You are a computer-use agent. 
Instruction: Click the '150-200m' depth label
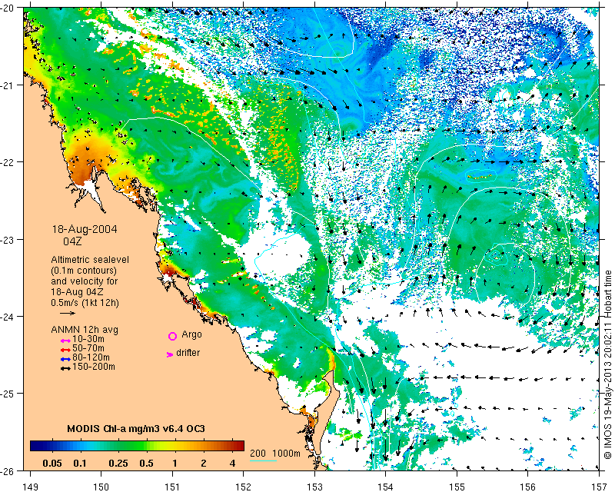94,367
